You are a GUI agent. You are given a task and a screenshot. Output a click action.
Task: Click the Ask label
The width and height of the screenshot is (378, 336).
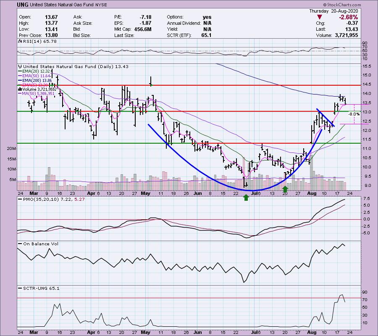[x=78, y=17]
